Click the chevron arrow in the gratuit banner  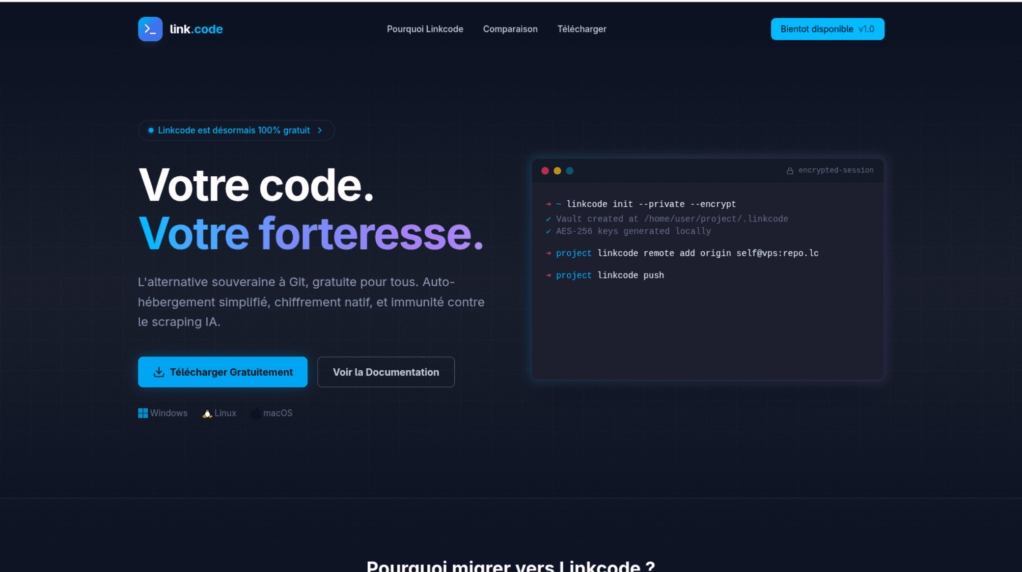tap(320, 130)
